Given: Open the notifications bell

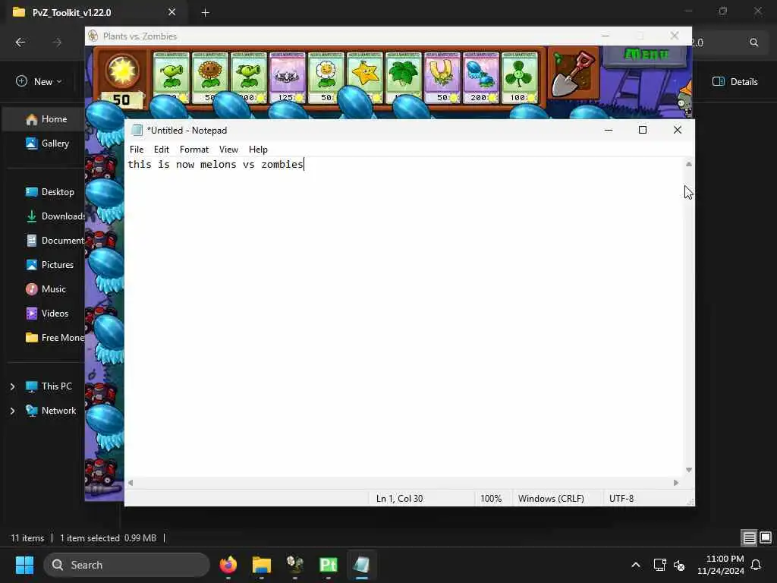Looking at the screenshot, I should click(x=757, y=565).
